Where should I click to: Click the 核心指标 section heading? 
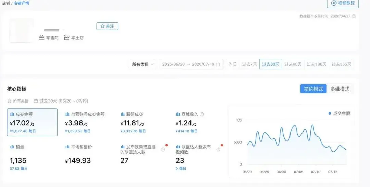(x=16, y=89)
